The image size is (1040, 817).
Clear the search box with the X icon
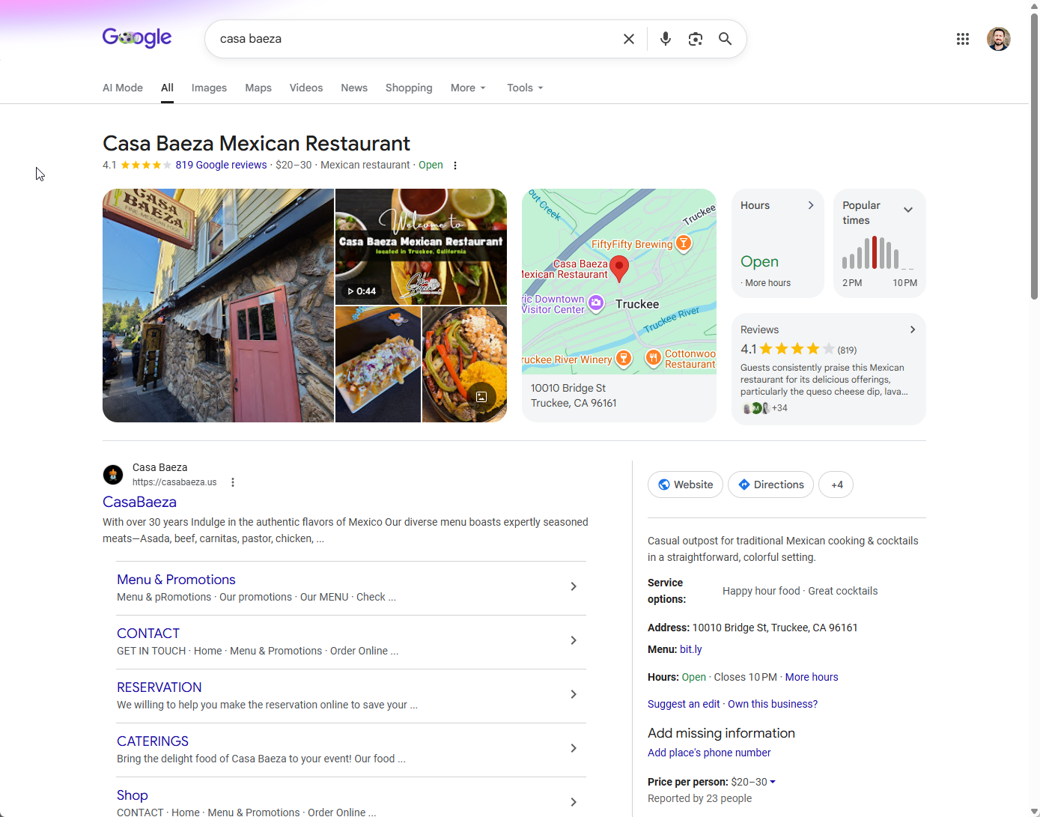(x=629, y=39)
